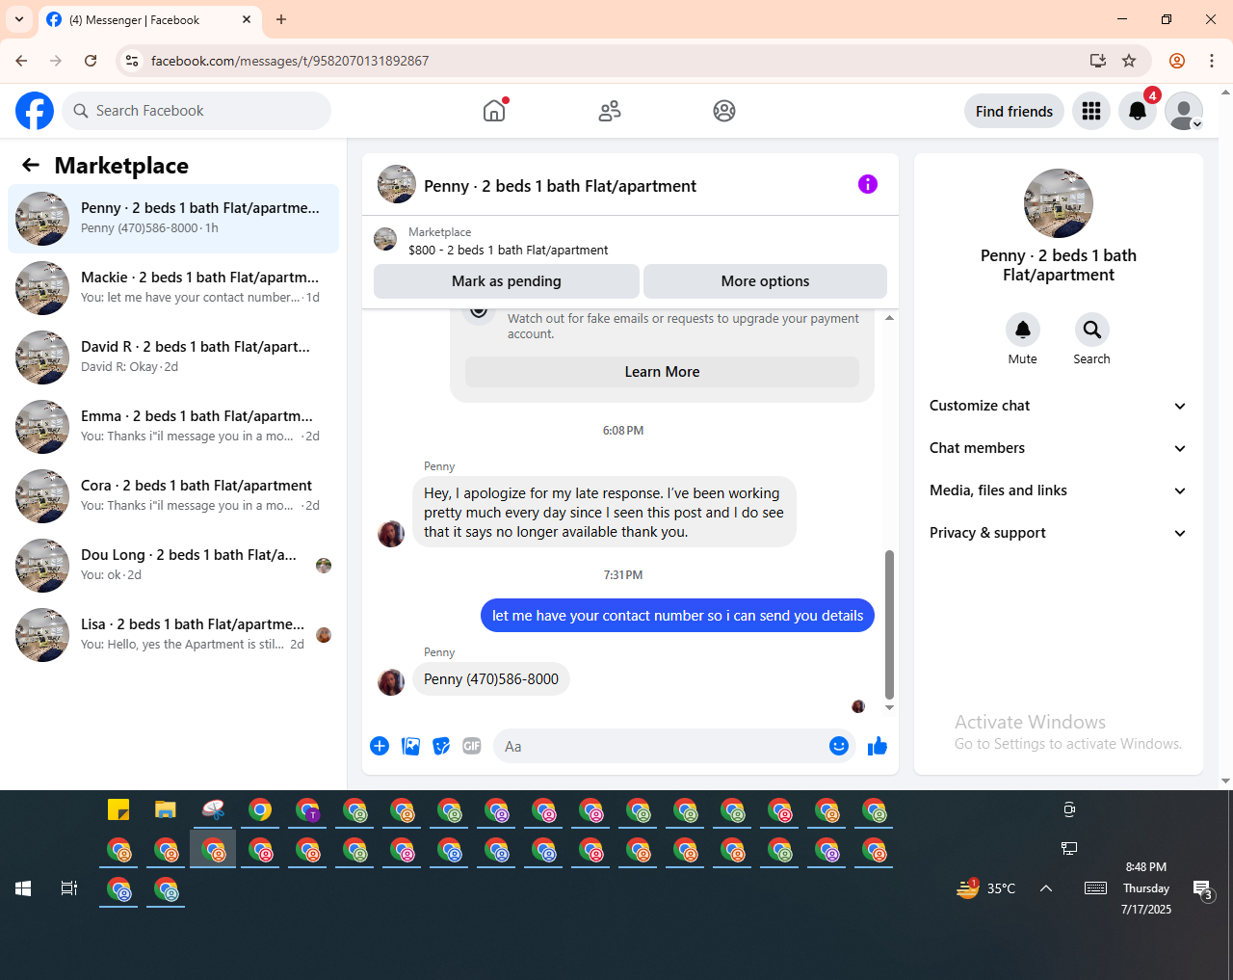Open the Windows Start menu

(x=23, y=888)
